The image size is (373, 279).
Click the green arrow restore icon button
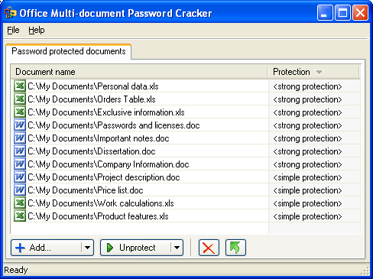235,248
